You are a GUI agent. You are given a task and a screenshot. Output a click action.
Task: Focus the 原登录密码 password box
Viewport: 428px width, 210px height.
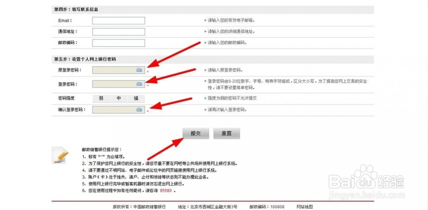point(114,70)
